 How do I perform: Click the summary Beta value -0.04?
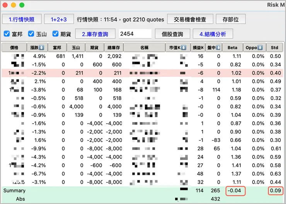234,190
